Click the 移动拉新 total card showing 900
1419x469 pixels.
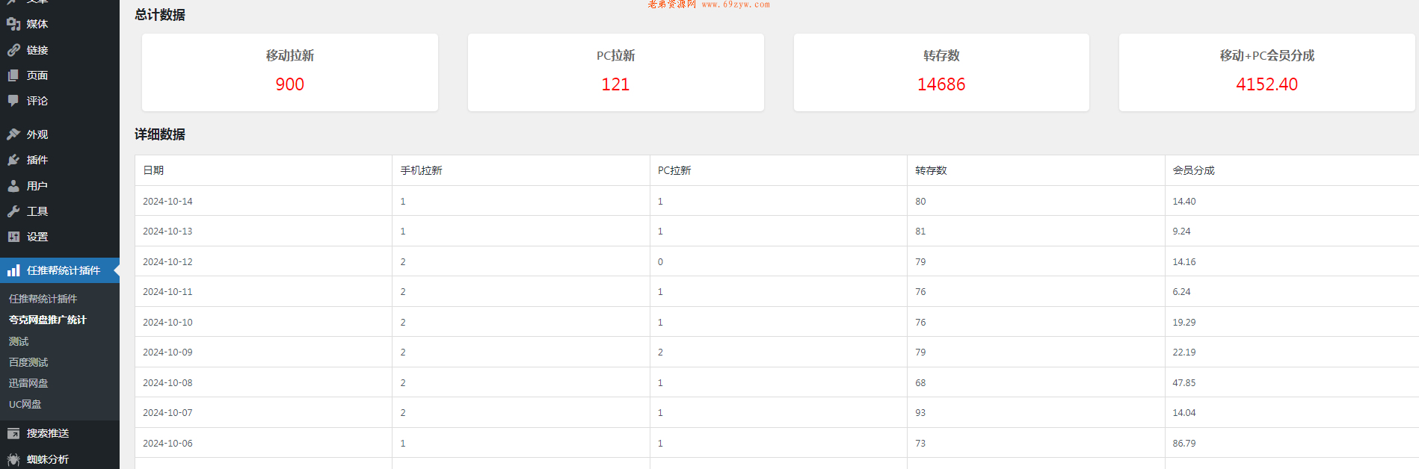click(x=290, y=72)
